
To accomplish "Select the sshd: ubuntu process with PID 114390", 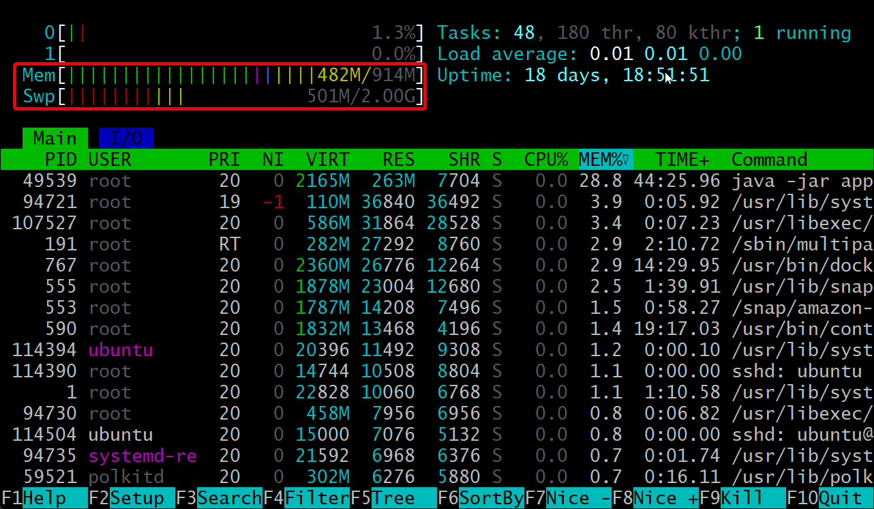I will point(436,371).
